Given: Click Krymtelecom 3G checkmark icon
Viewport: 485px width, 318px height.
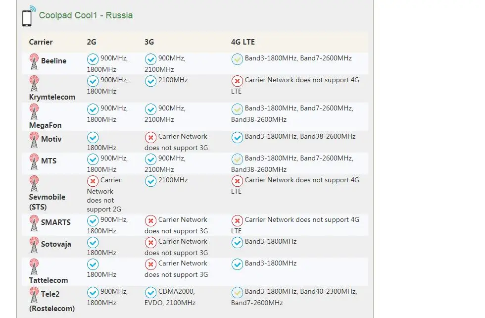Looking at the screenshot, I should [150, 81].
